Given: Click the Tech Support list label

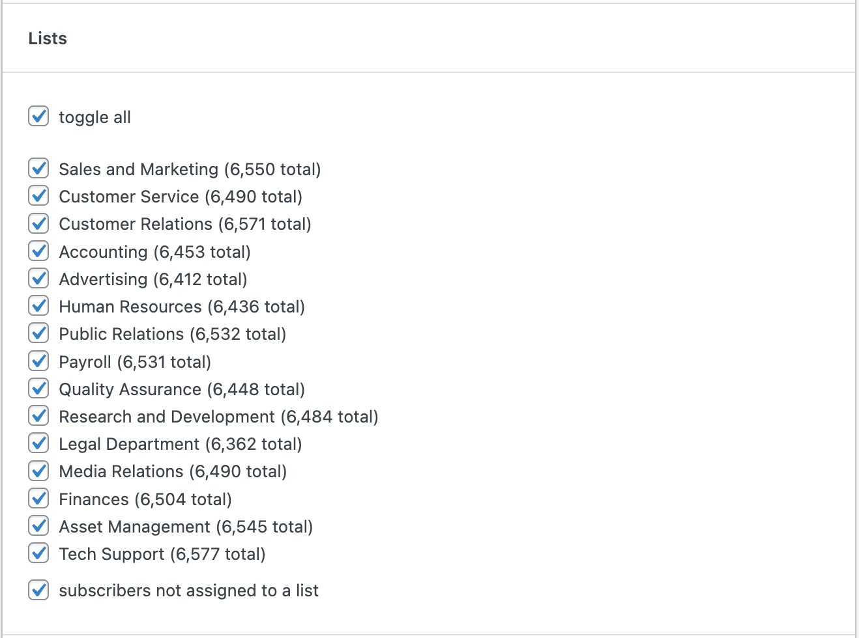Looking at the screenshot, I should [162, 554].
